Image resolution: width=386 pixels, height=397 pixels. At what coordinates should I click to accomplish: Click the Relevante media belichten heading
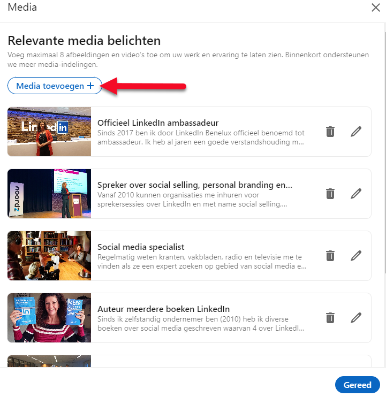[84, 41]
